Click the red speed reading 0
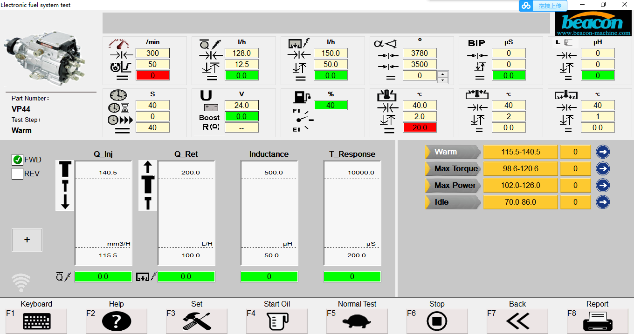634x334 pixels. [x=152, y=75]
